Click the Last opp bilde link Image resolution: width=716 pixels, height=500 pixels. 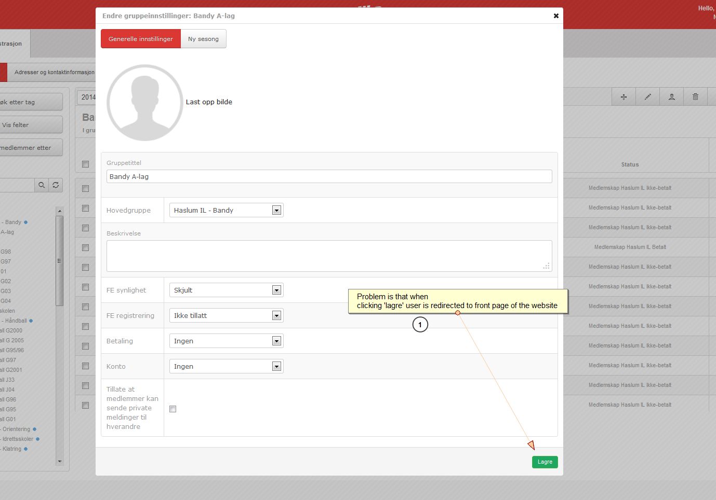(209, 102)
